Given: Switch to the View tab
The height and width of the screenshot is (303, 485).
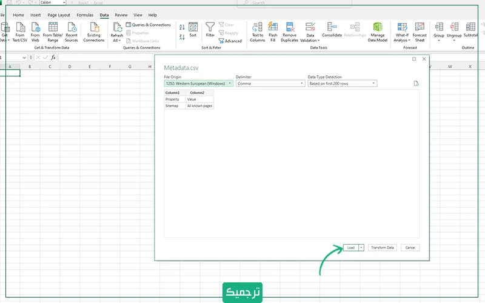Looking at the screenshot, I should coord(138,15).
